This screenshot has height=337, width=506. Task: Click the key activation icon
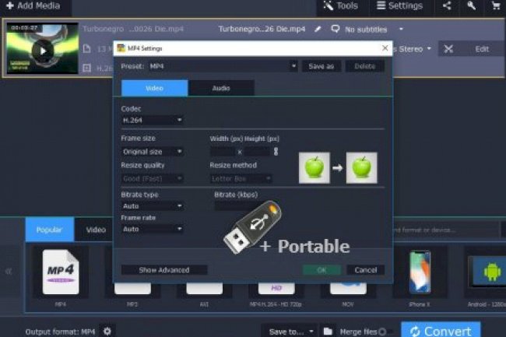(472, 5)
